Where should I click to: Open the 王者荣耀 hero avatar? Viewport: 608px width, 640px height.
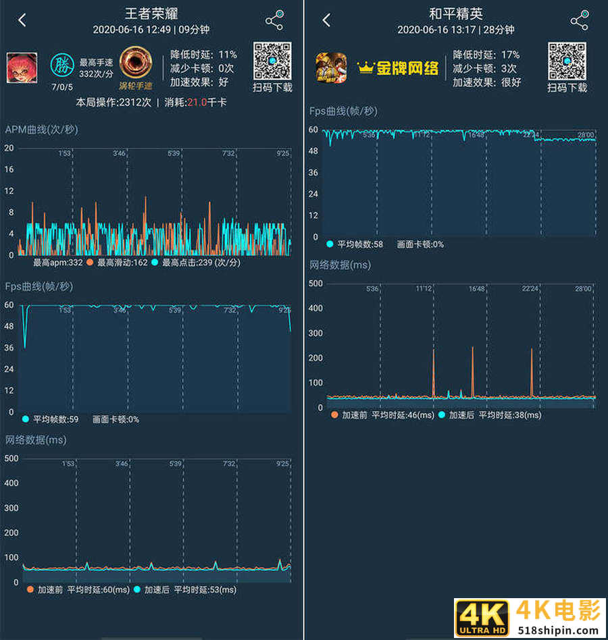click(x=22, y=68)
